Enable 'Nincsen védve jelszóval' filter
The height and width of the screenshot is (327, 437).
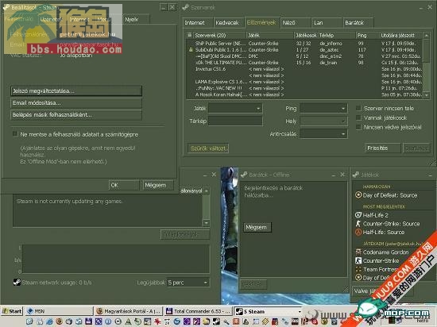358,127
